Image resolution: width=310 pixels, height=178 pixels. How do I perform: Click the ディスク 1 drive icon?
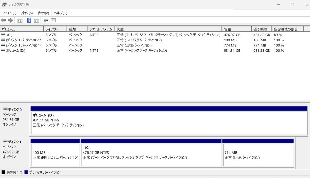6,141
